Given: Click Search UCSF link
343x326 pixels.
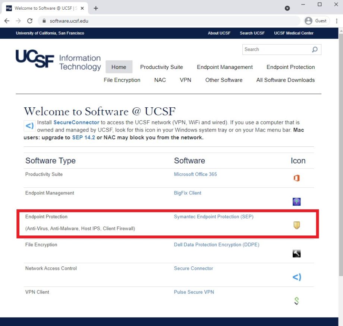Looking at the screenshot, I should [x=252, y=33].
